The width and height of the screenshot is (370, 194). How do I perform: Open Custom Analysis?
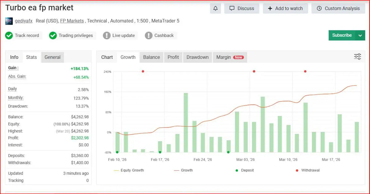(x=338, y=8)
